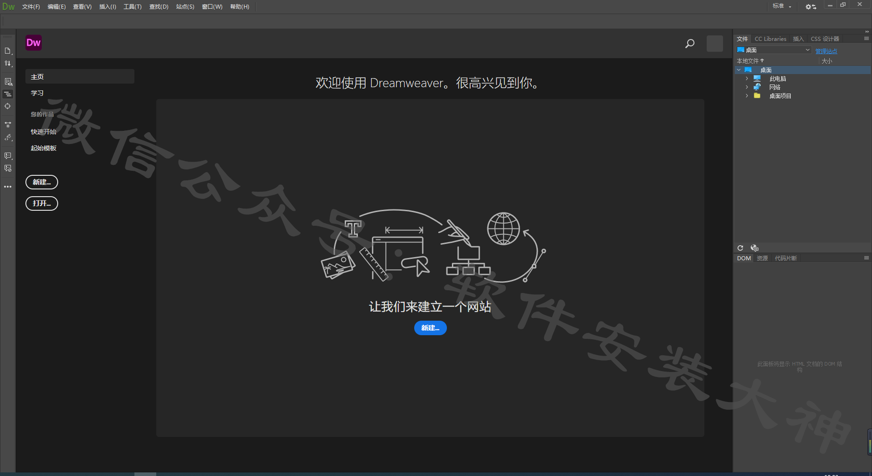
Task: Select the 桌面项目 folder in file tree
Action: 780,96
